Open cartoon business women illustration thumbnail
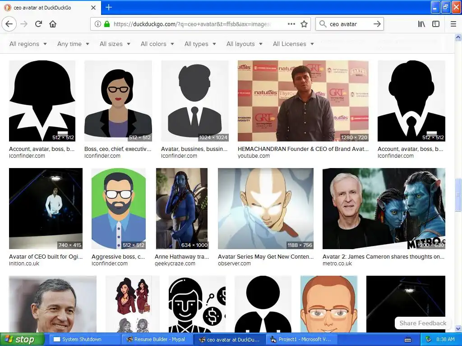Viewport: 462px width, 346px height. [x=132, y=304]
